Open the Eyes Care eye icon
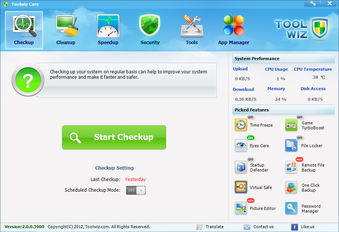The height and width of the screenshot is (232, 339). coord(241,145)
